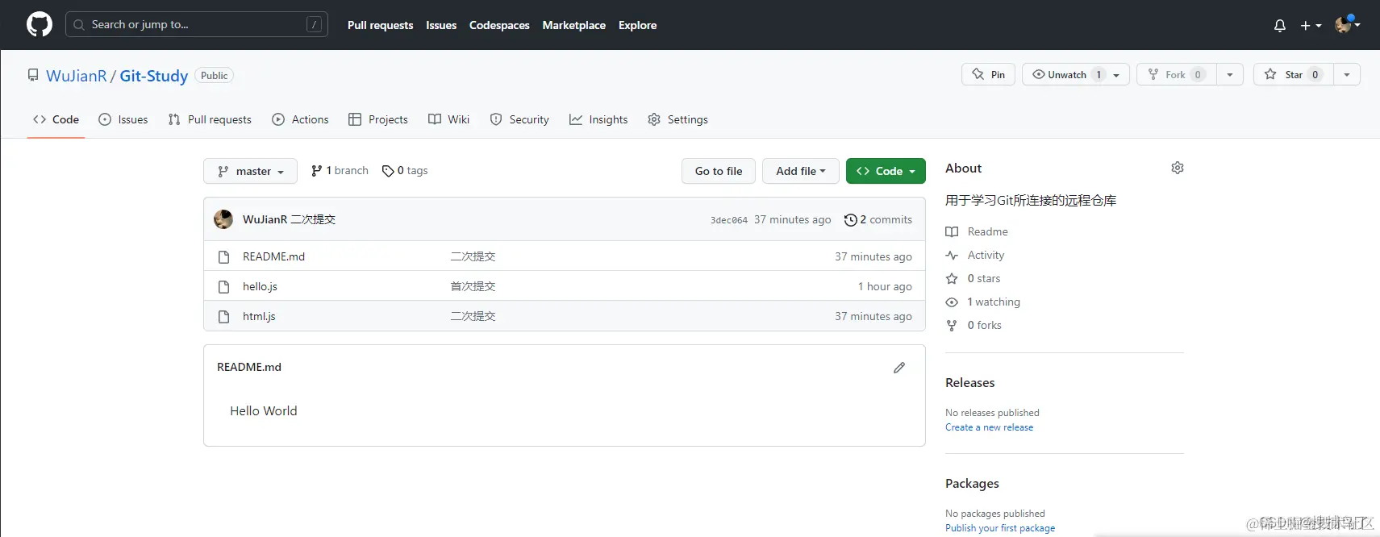The width and height of the screenshot is (1380, 537).
Task: Open the 二次提交 commit message for html.js
Action: [x=473, y=316]
